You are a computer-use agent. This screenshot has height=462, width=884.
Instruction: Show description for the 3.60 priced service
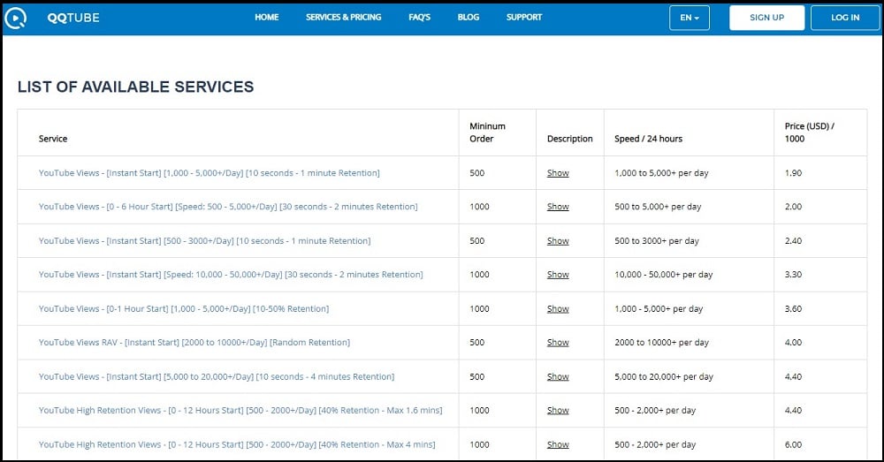pyautogui.click(x=558, y=309)
